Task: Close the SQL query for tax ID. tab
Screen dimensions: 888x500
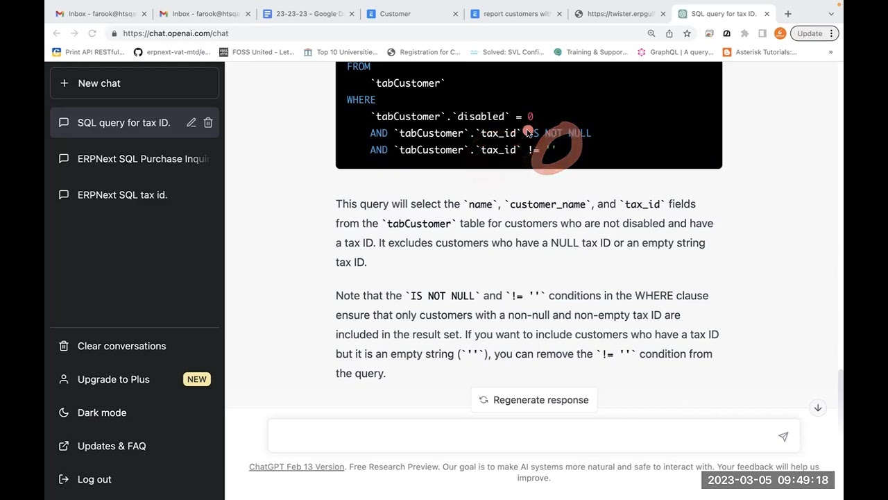Action: coord(767,14)
